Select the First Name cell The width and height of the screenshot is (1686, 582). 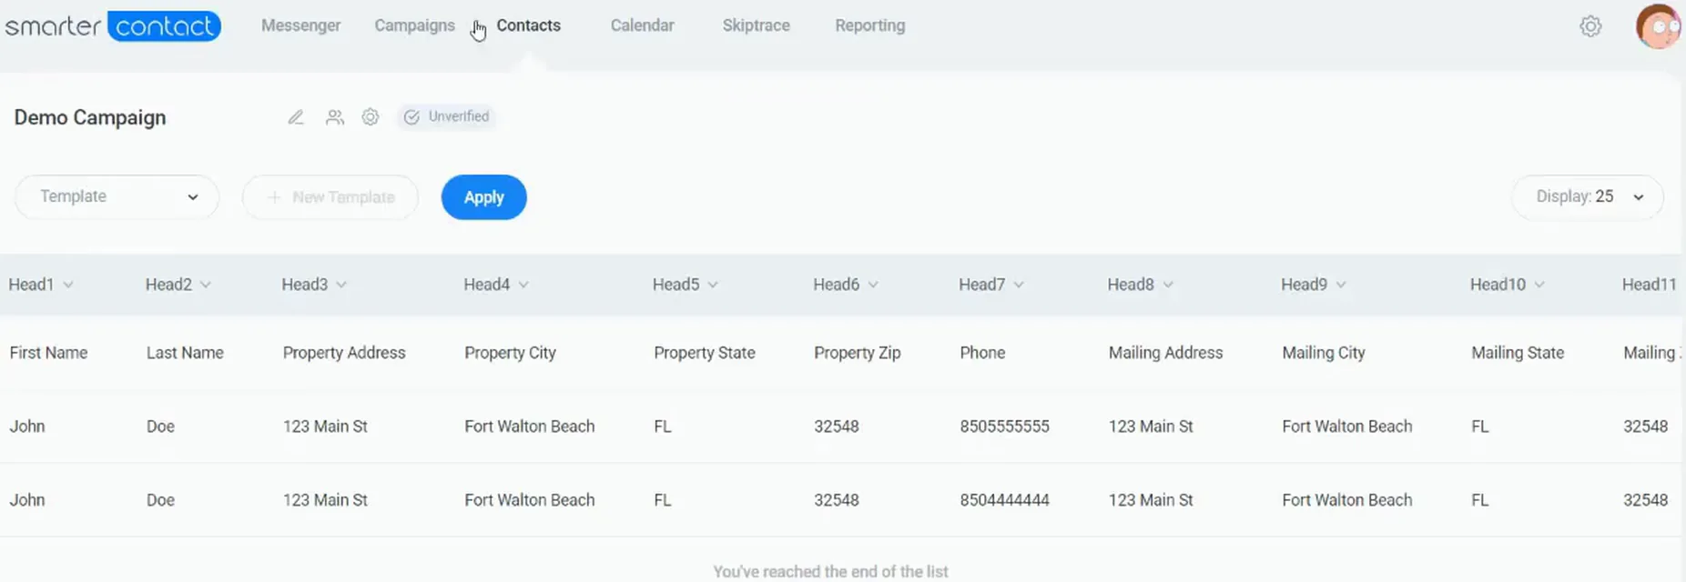coord(48,353)
